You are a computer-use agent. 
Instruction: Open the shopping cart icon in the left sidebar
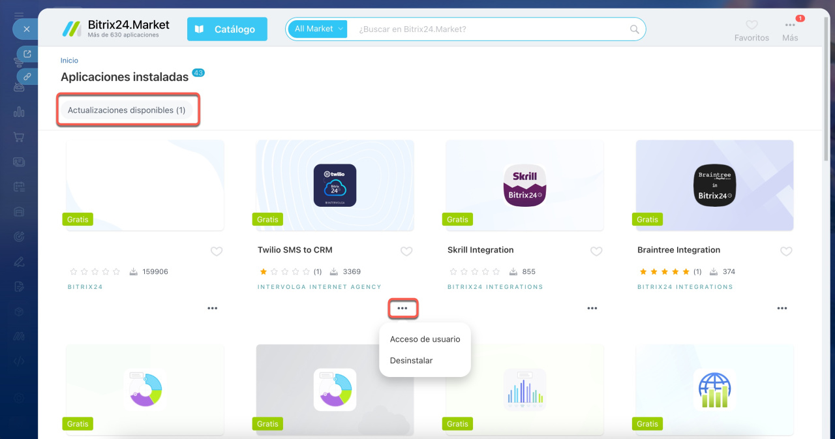pyautogui.click(x=19, y=137)
